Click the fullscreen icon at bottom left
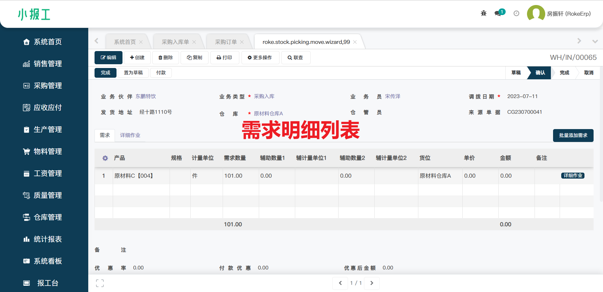This screenshot has width=603, height=292. [100, 283]
